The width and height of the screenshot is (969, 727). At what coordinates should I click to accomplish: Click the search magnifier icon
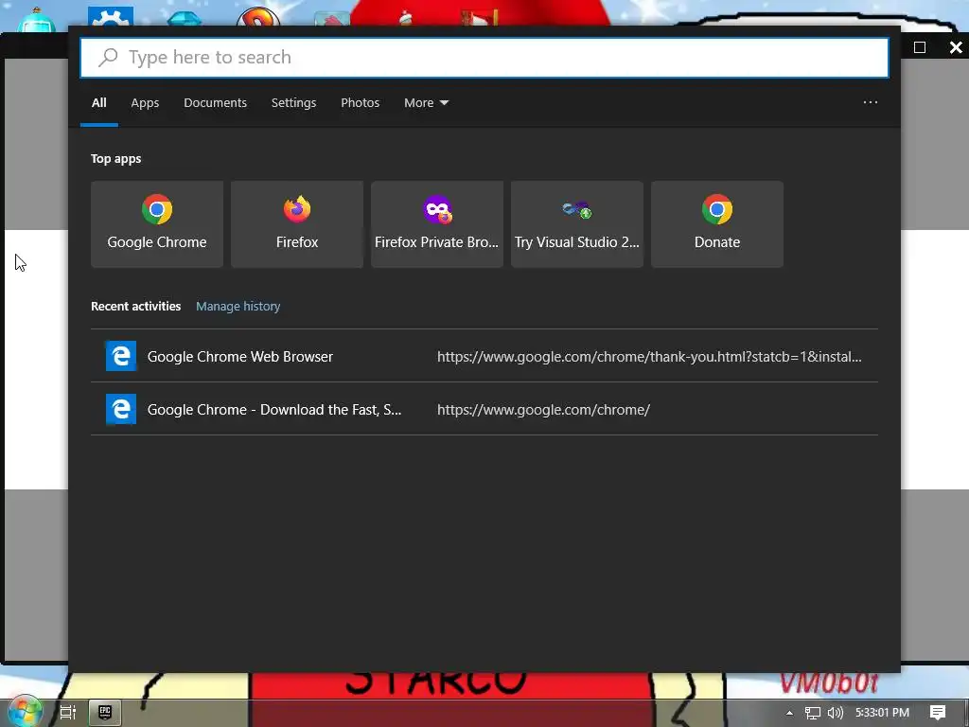(x=108, y=58)
